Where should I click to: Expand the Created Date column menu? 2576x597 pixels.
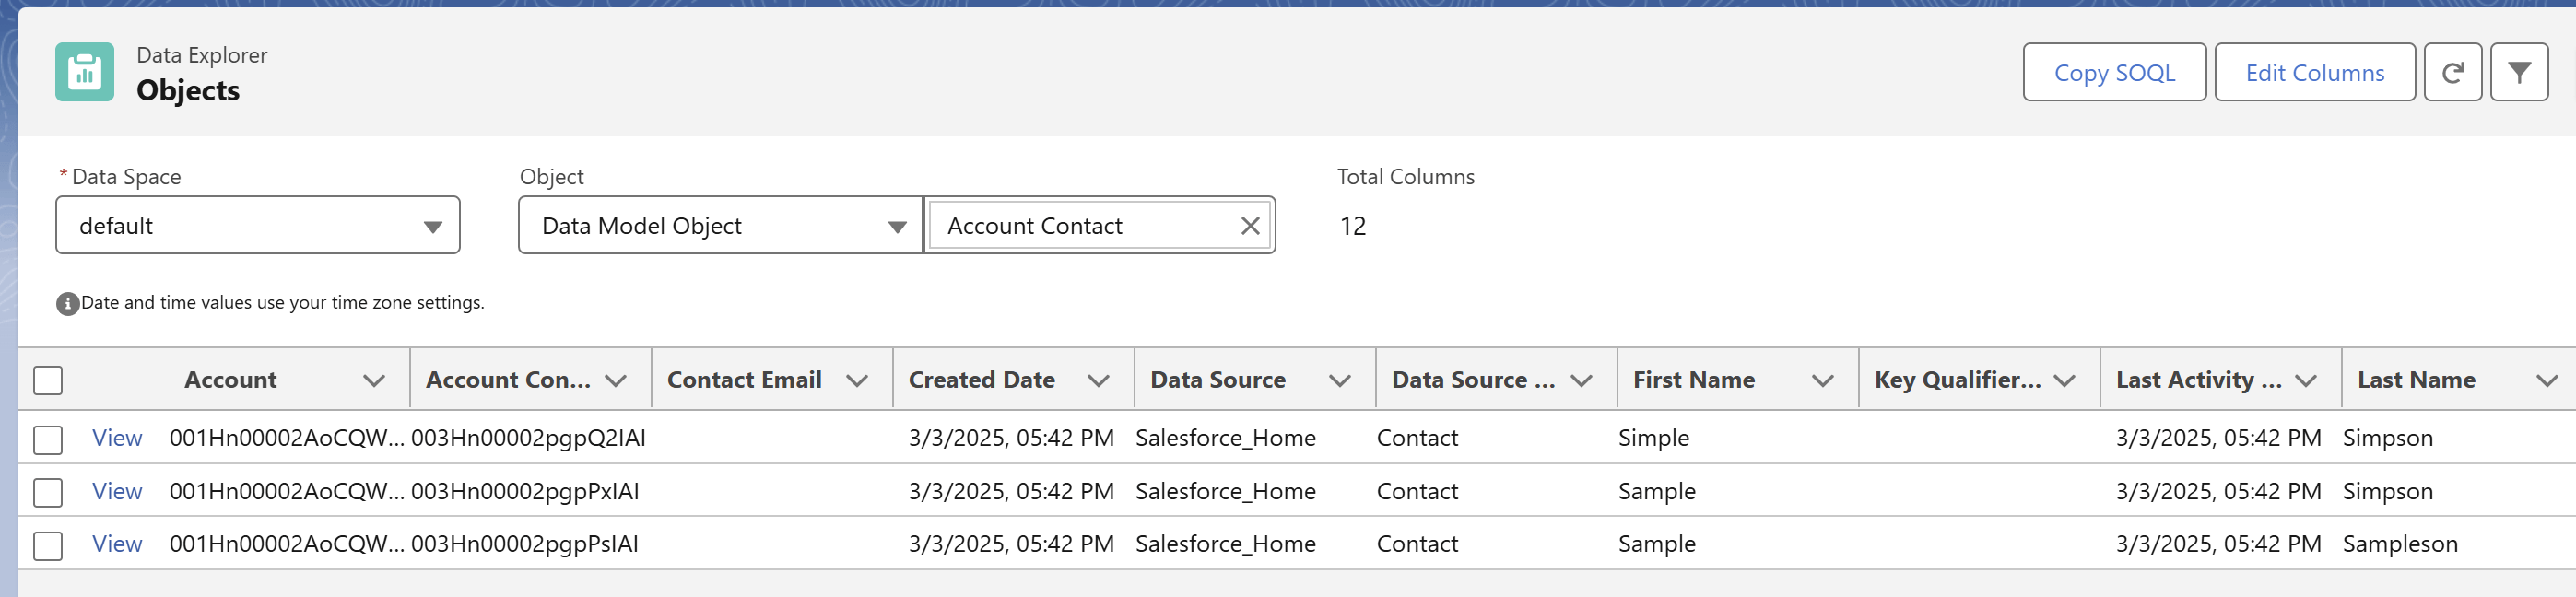click(x=1098, y=381)
